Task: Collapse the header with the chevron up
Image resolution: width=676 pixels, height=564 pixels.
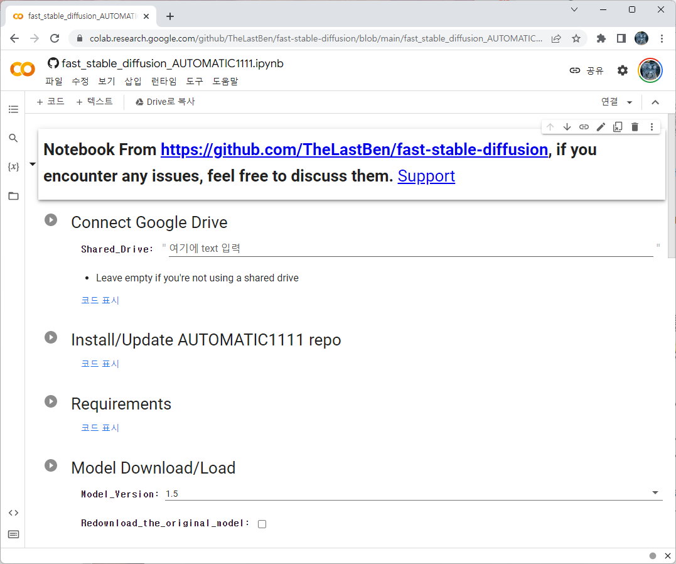Action: click(655, 102)
